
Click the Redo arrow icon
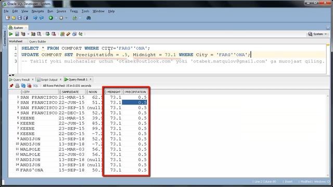click(42, 18)
